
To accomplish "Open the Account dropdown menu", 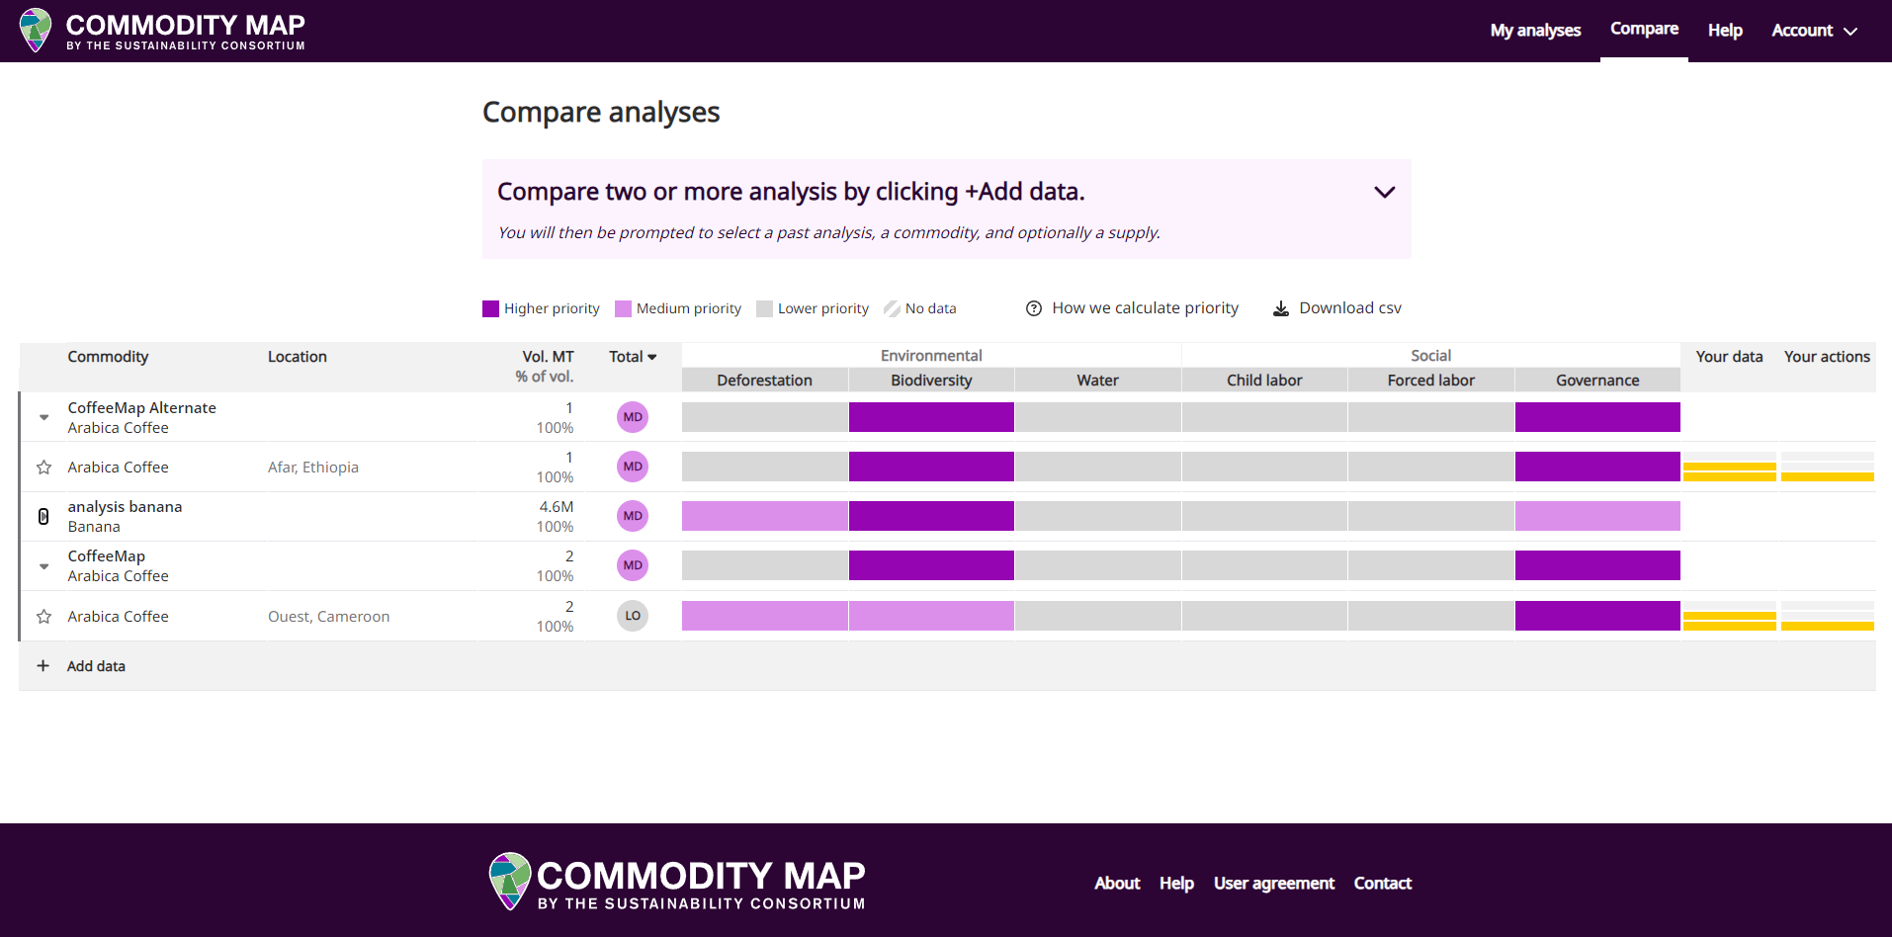I will (1814, 31).
